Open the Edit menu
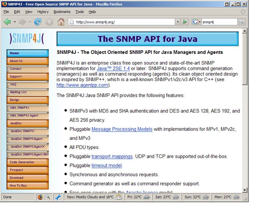Screen dimensions: 271x203 (x=17, y=12)
